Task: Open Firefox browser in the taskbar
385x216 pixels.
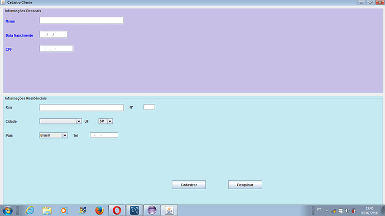Action: pos(99,210)
